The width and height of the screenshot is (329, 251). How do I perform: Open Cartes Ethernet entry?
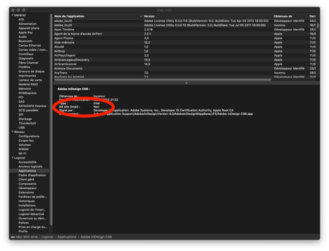30,45
